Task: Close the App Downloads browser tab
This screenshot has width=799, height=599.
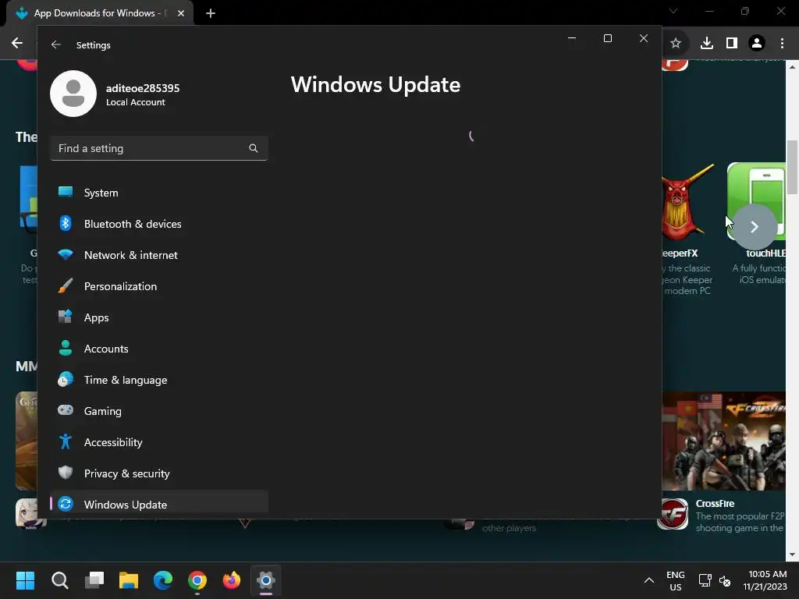Action: pyautogui.click(x=181, y=13)
